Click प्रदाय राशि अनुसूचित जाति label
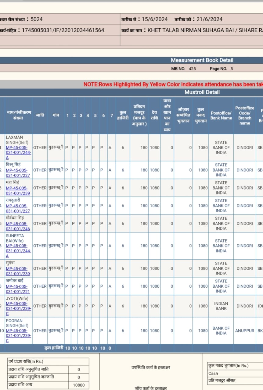The width and height of the screenshot is (263, 390). point(29,369)
